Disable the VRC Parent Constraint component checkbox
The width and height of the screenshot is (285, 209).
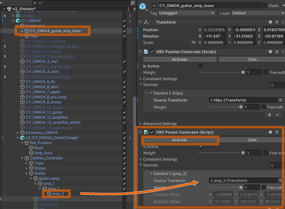152,132
